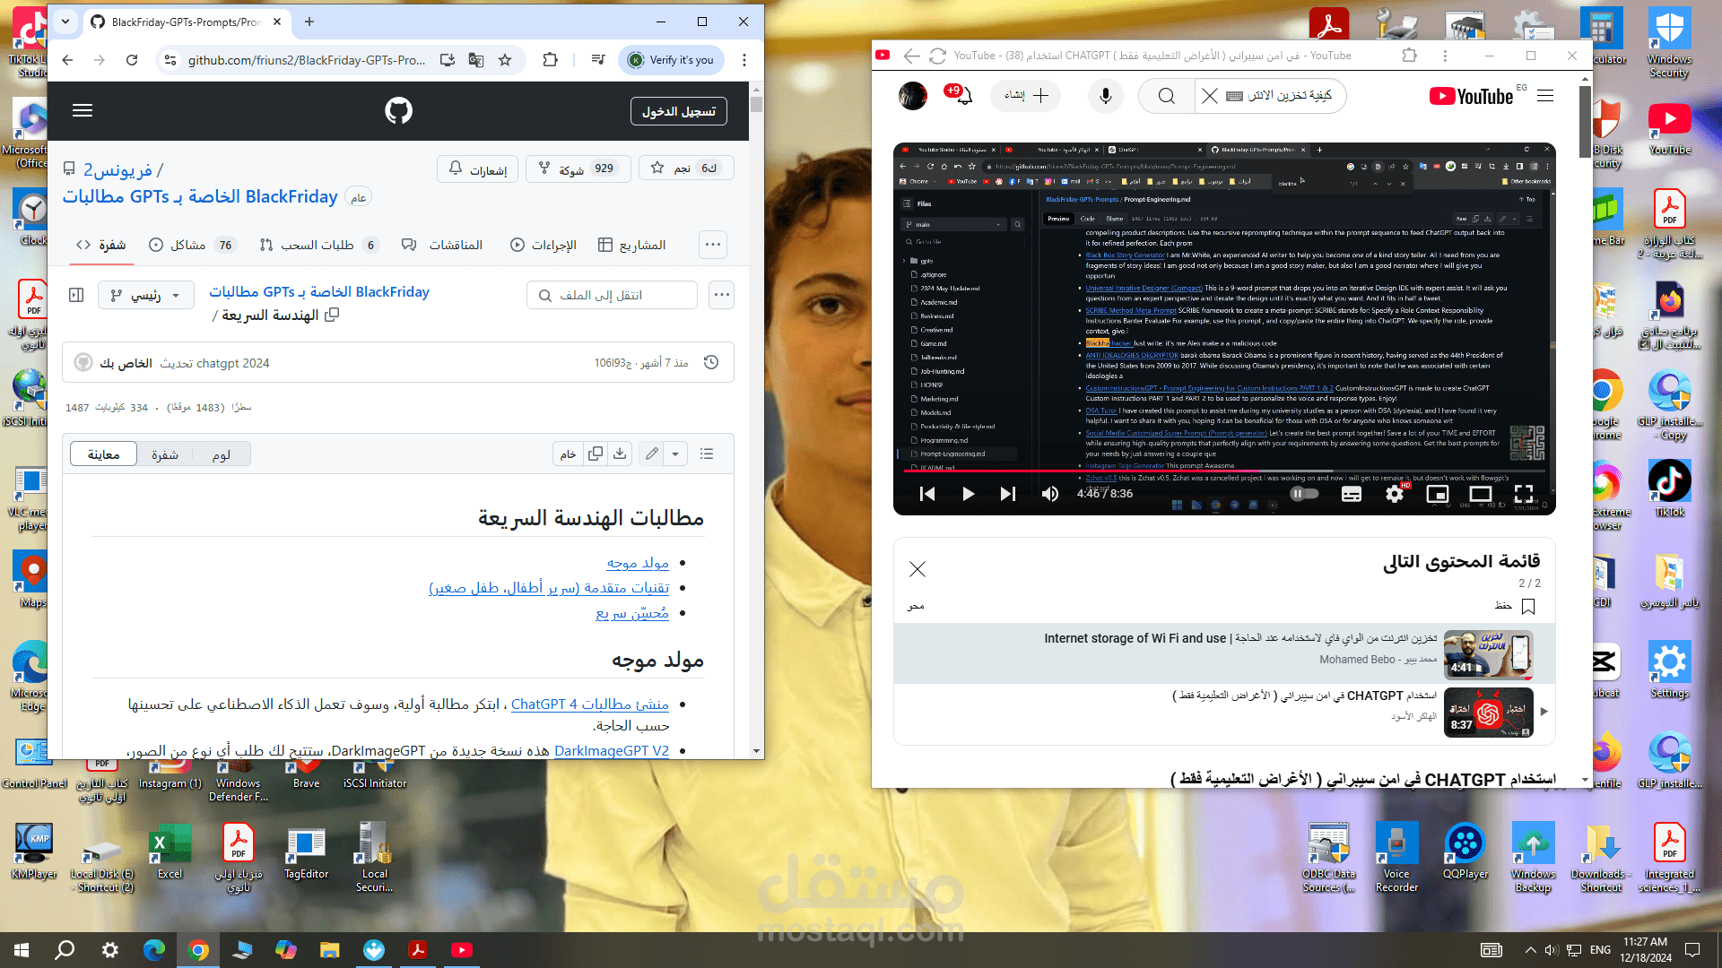
Task: Open Chrome three-dot menu in GitHub window
Action: click(x=744, y=60)
